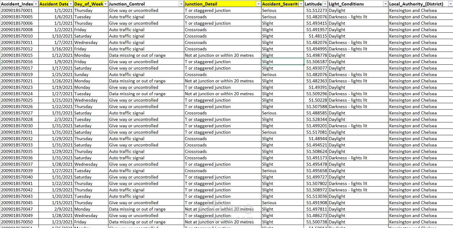Select latitude value 51.49391
The image size is (453, 228).
point(316,87)
